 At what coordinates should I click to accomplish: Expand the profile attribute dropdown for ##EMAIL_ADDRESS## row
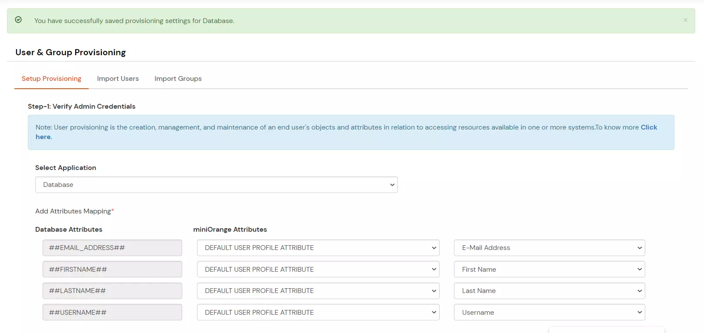tap(318, 248)
